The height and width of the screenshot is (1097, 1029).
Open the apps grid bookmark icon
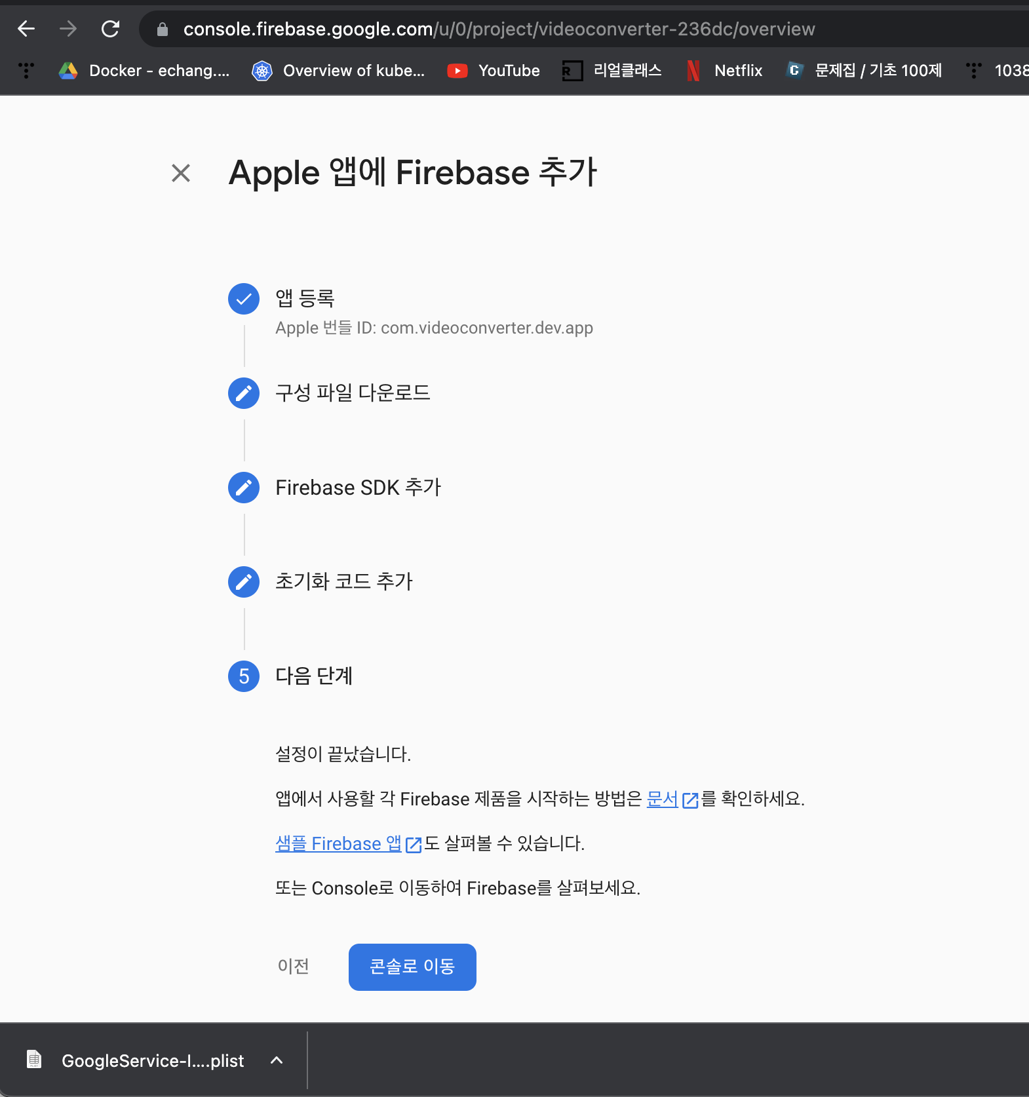[x=26, y=70]
